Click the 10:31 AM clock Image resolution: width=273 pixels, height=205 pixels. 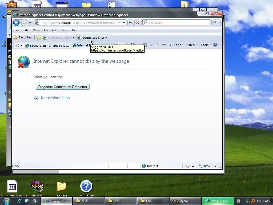point(263,201)
